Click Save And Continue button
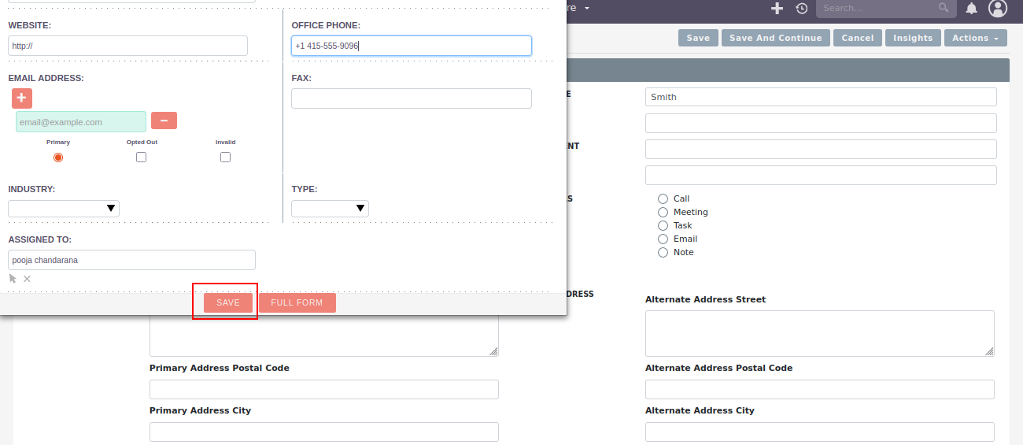The image size is (1023, 445). (775, 38)
